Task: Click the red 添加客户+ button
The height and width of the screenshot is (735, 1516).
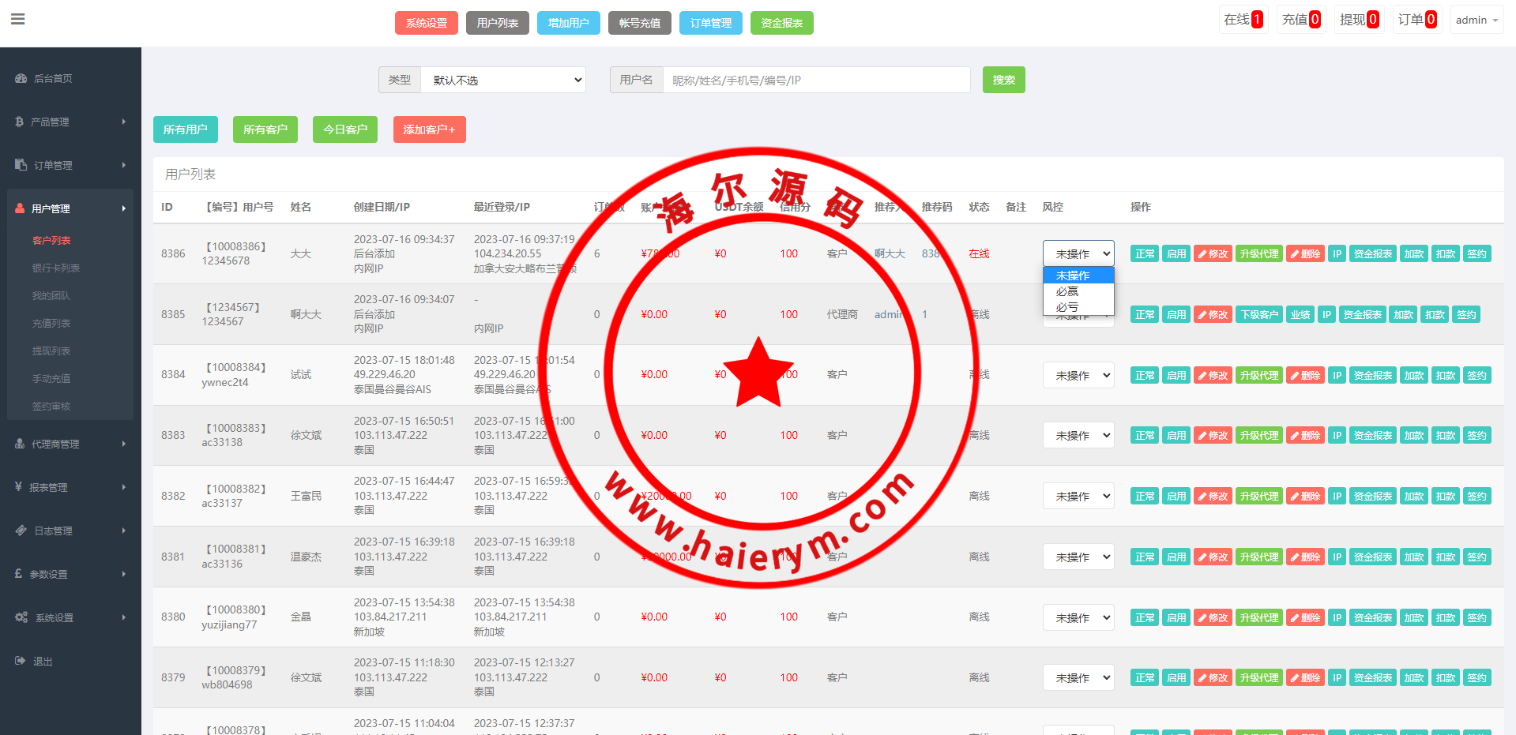Action: point(429,129)
